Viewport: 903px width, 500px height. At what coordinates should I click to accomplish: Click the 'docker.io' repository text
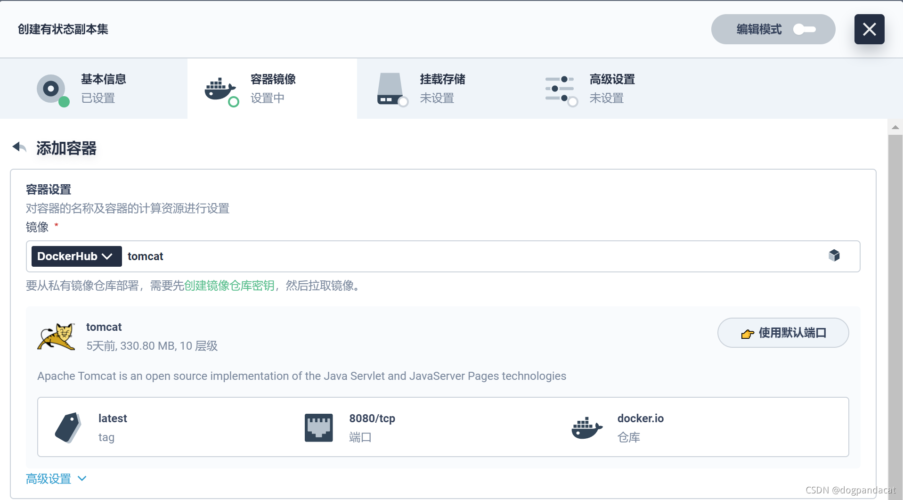pos(641,418)
